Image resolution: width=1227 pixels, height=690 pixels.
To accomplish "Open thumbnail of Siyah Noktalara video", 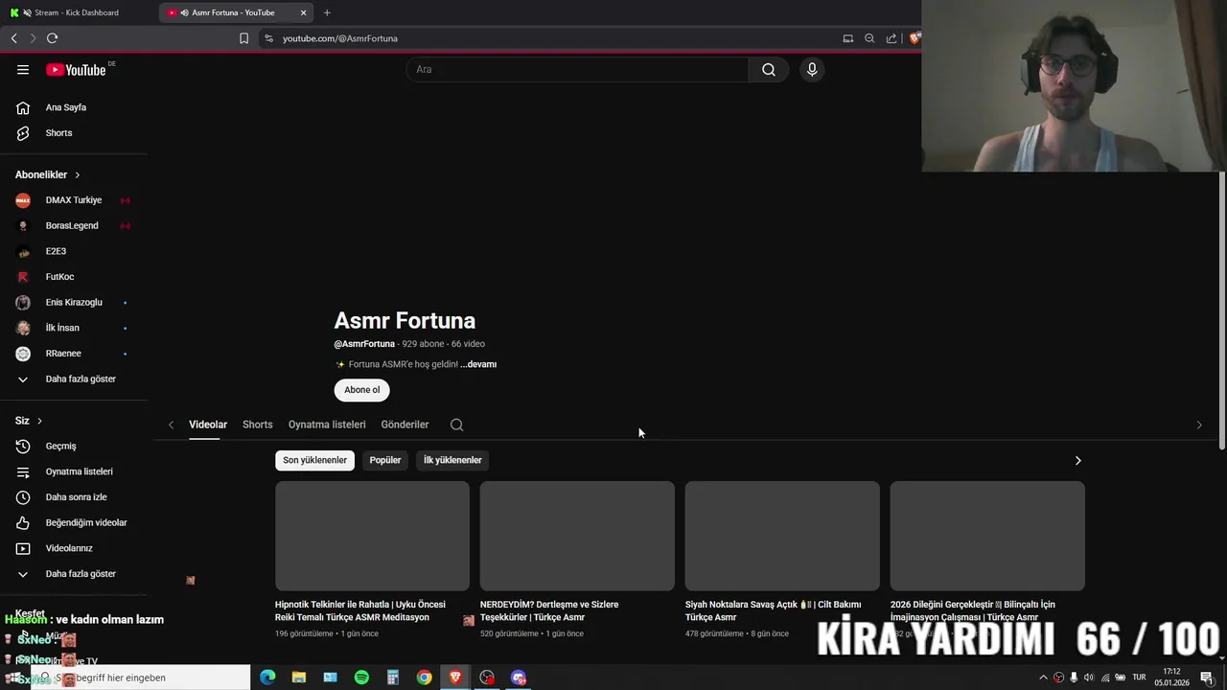I will click(782, 536).
